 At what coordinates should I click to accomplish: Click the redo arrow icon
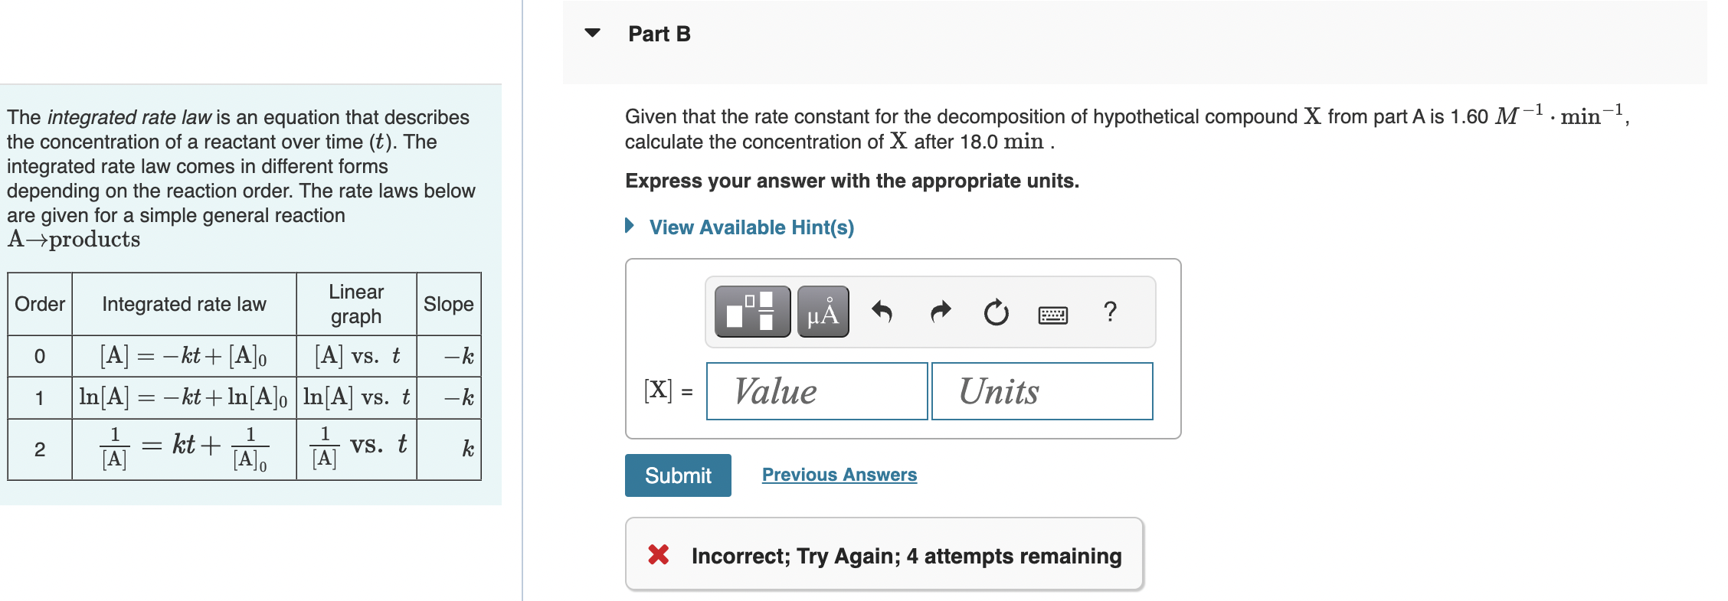tap(939, 312)
